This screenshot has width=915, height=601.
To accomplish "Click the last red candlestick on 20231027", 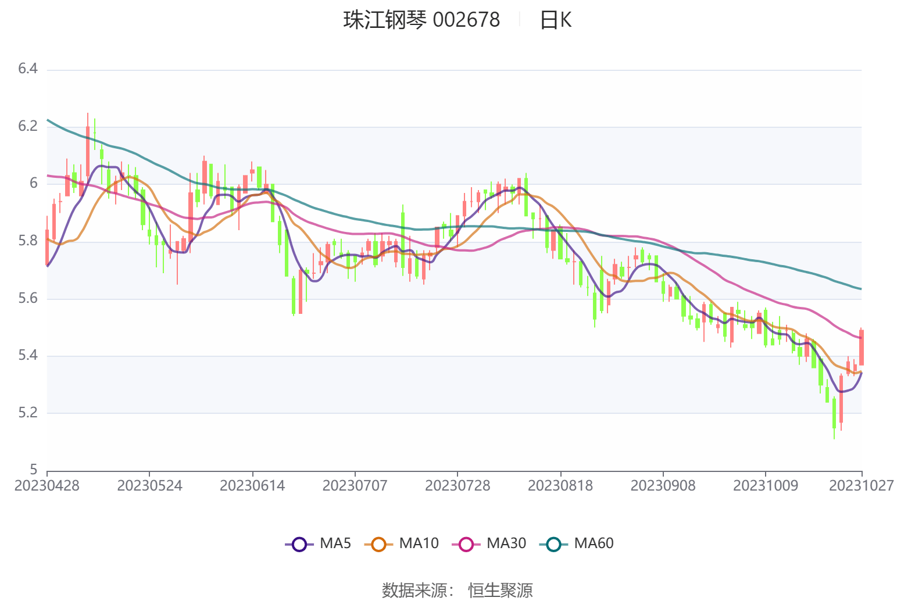I will click(862, 348).
